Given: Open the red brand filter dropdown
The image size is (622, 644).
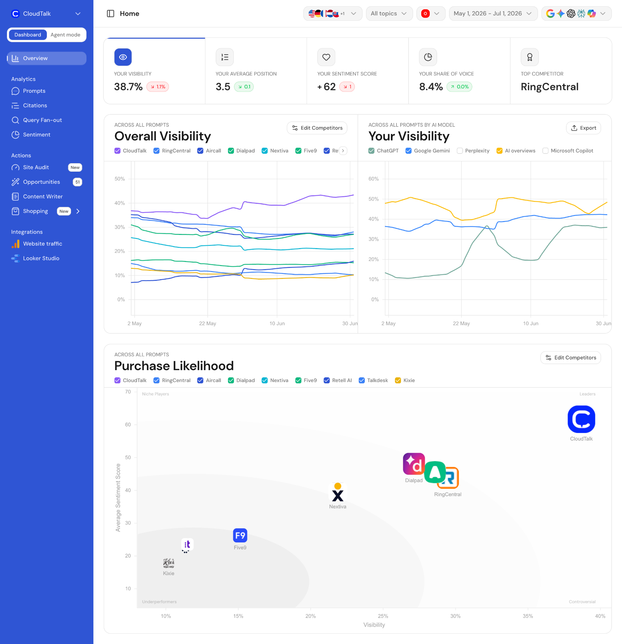Looking at the screenshot, I should [430, 14].
